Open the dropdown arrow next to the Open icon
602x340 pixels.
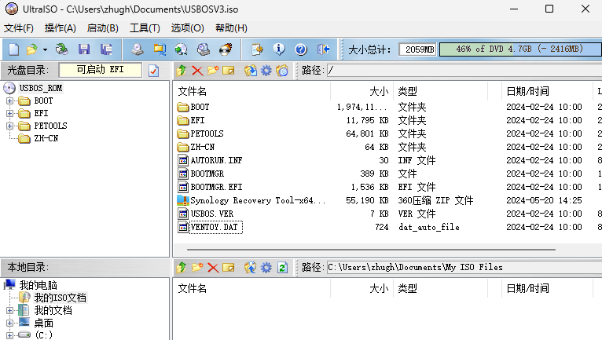(x=45, y=49)
